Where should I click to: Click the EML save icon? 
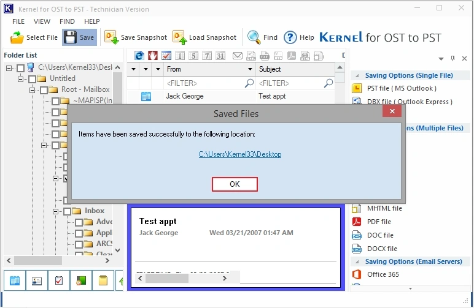tap(251, 56)
